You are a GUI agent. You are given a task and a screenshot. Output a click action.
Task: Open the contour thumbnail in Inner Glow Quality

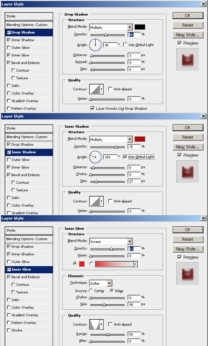tap(95, 325)
